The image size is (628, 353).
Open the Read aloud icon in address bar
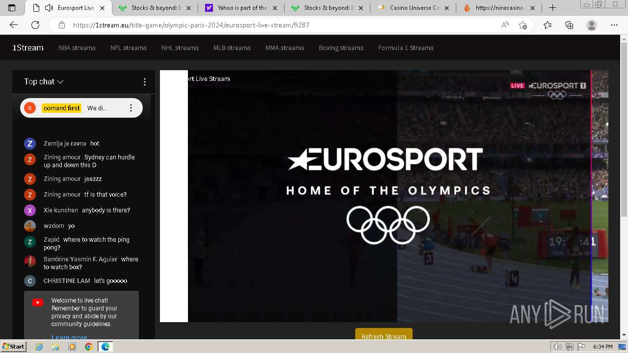pyautogui.click(x=505, y=25)
